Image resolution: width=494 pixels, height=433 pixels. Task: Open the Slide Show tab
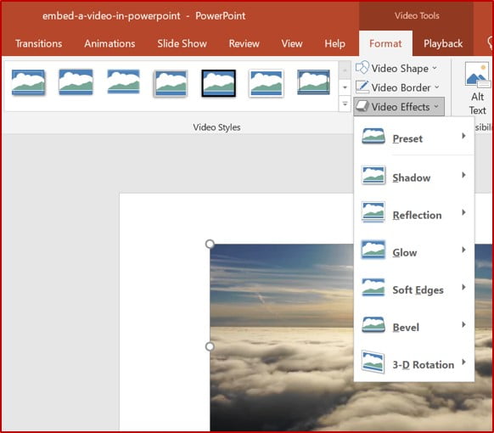182,43
